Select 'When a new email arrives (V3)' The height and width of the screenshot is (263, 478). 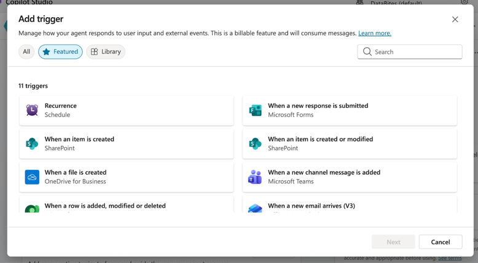tap(350, 204)
